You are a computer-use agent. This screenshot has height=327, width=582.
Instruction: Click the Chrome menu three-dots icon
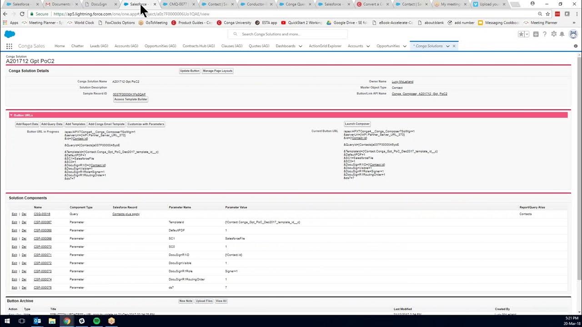pos(576,14)
